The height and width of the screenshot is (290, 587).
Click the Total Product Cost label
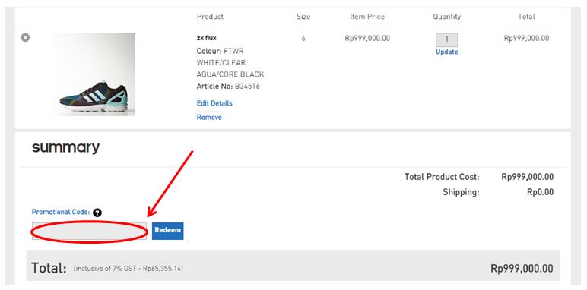[442, 177]
